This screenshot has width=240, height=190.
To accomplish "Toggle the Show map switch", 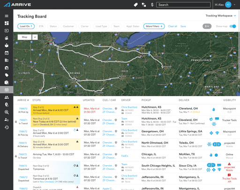I will (232, 26).
